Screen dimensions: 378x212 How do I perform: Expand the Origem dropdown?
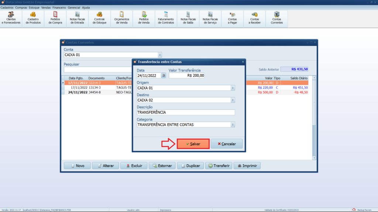tap(233, 88)
